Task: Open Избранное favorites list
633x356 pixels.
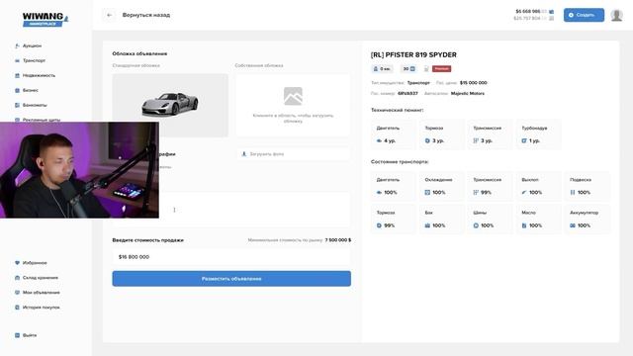Action: click(x=35, y=263)
